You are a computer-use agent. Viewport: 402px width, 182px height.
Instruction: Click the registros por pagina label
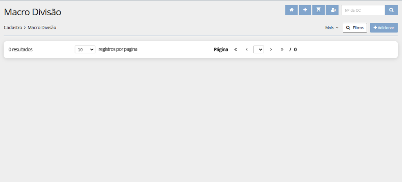pos(118,49)
